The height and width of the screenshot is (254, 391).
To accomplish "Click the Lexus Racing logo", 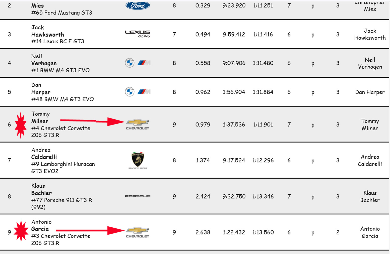I will click(x=138, y=34).
